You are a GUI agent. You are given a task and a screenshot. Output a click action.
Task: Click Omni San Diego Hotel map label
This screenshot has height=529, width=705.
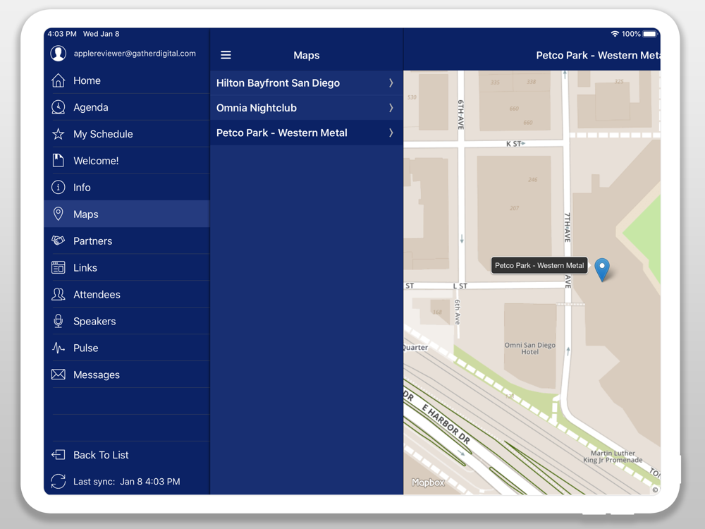pyautogui.click(x=529, y=348)
